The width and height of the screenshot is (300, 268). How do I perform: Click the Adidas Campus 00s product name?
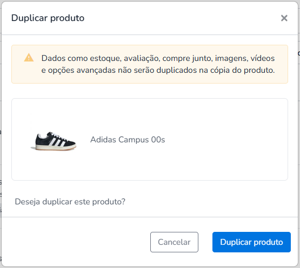click(x=128, y=140)
